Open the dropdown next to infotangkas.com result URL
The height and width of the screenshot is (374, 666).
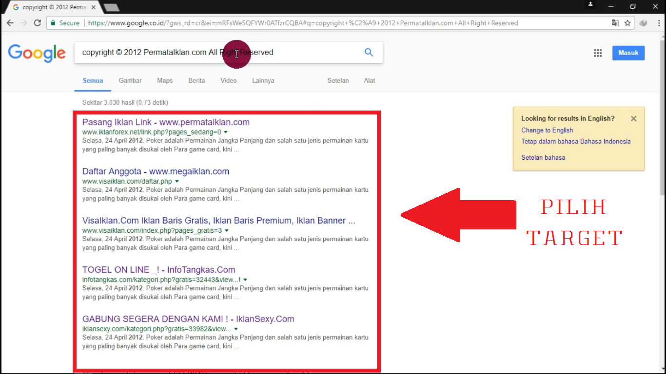pyautogui.click(x=245, y=279)
